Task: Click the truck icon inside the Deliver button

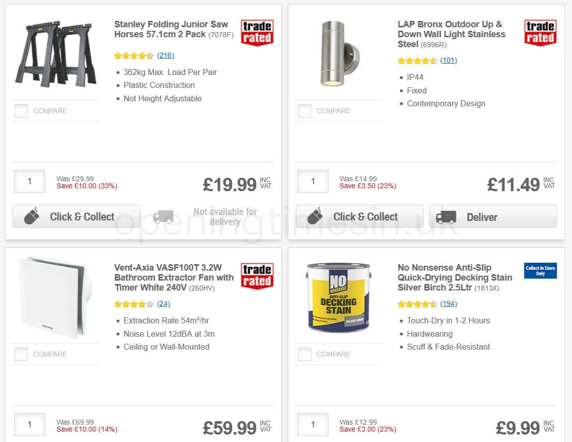Action: coord(446,217)
